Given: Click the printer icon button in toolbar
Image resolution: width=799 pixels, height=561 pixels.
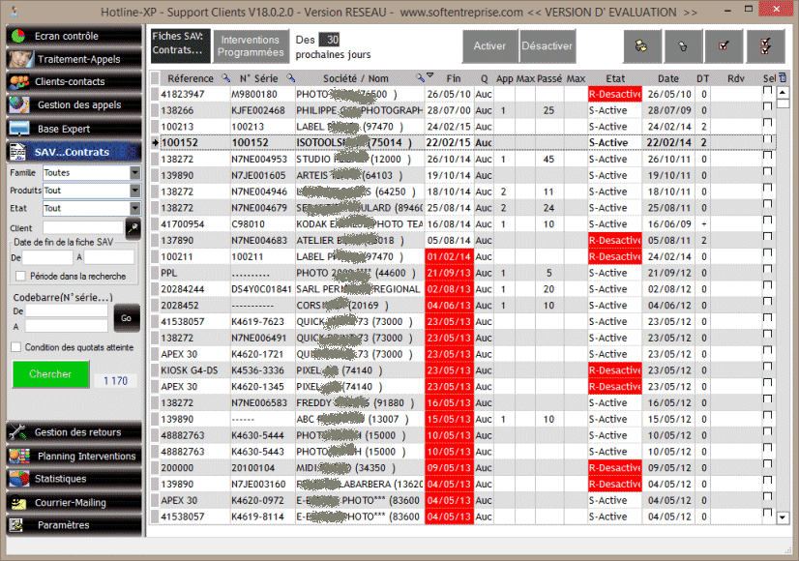Looking at the screenshot, I should (641, 45).
